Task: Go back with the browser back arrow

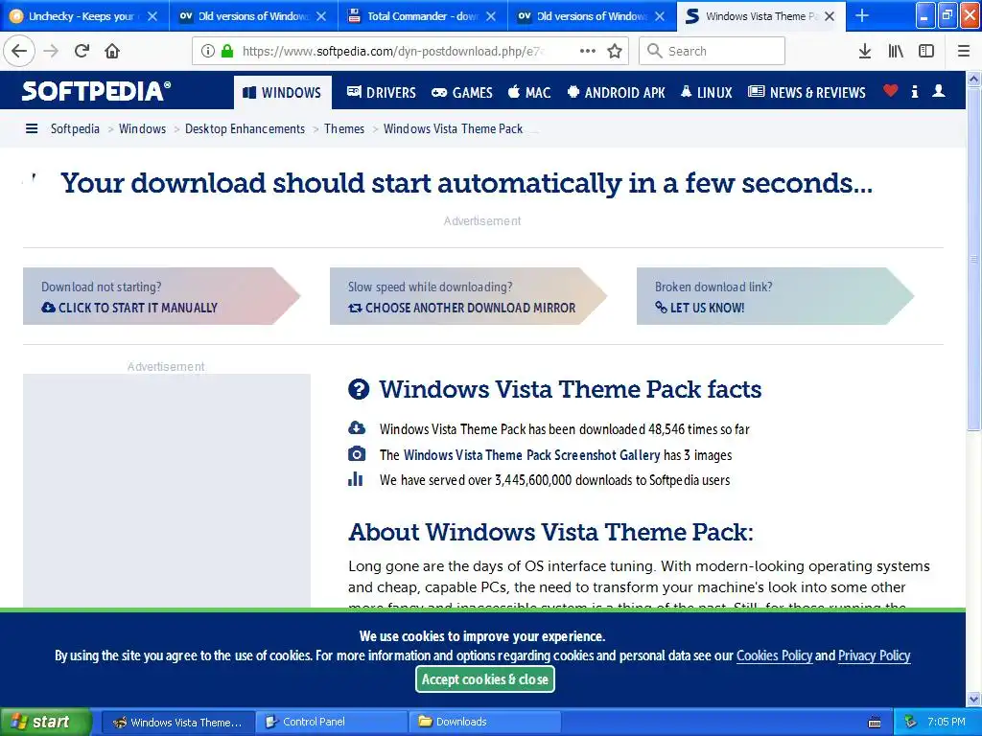Action: tap(19, 51)
